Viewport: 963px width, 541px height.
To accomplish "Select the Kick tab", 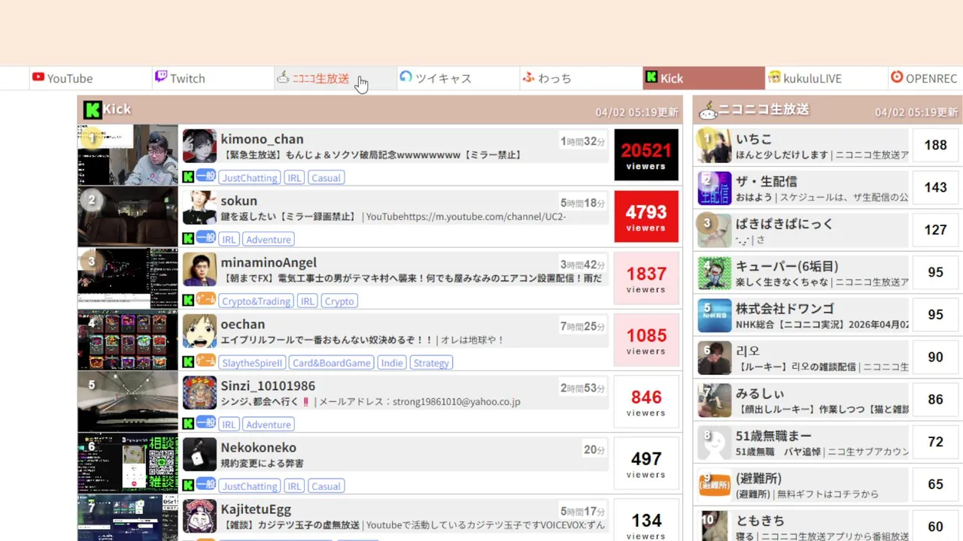I will pyautogui.click(x=703, y=78).
